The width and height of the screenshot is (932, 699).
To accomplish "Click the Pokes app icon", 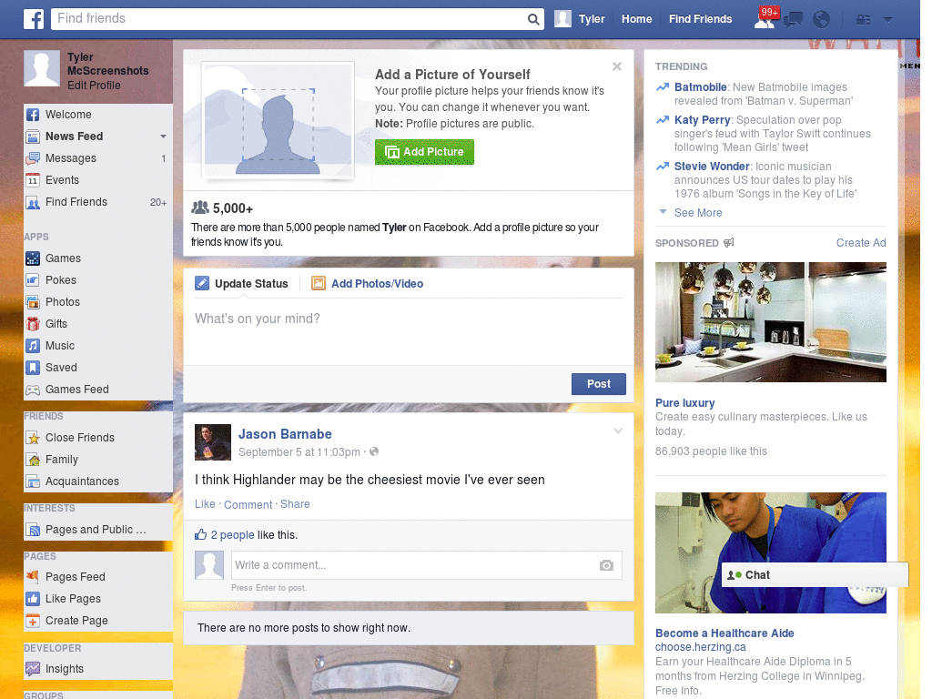I will (x=33, y=280).
